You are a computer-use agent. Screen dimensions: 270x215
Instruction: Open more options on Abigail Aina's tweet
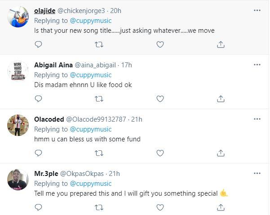coord(257,65)
